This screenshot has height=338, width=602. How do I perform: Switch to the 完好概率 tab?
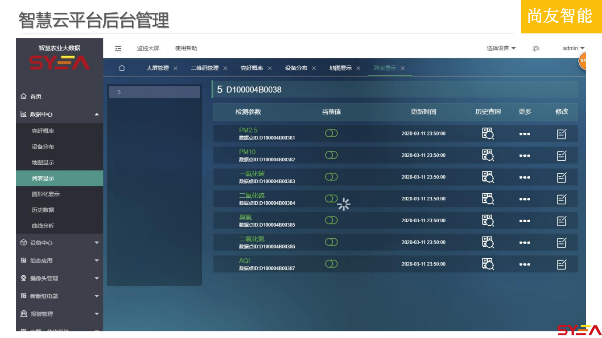(x=252, y=68)
